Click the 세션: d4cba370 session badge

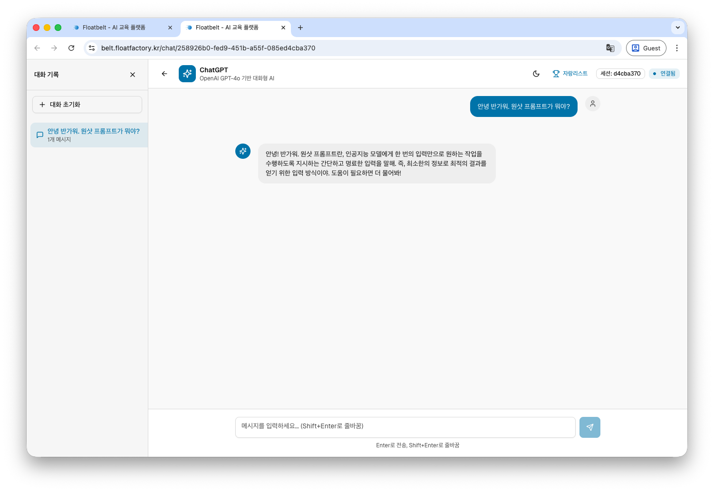[x=620, y=73]
